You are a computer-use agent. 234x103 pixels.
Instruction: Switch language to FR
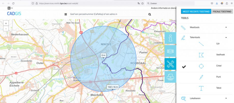[12, 8]
